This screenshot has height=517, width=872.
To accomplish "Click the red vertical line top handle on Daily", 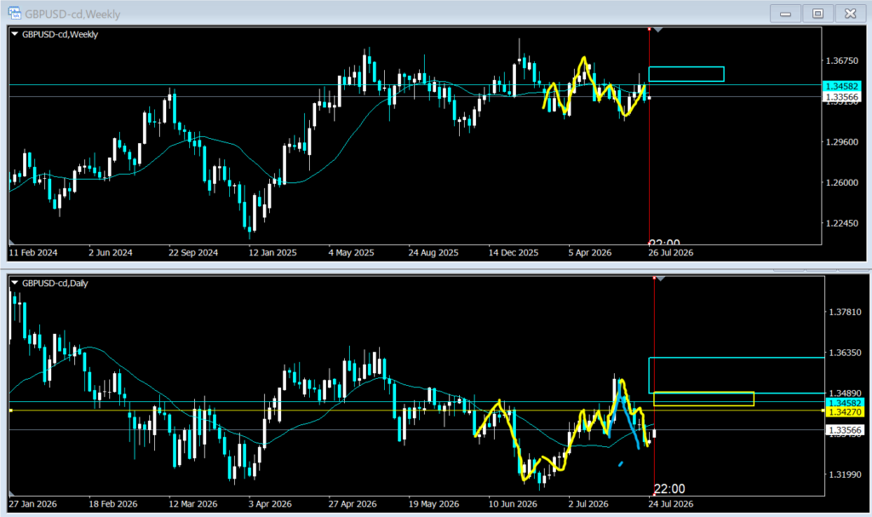I will click(654, 277).
